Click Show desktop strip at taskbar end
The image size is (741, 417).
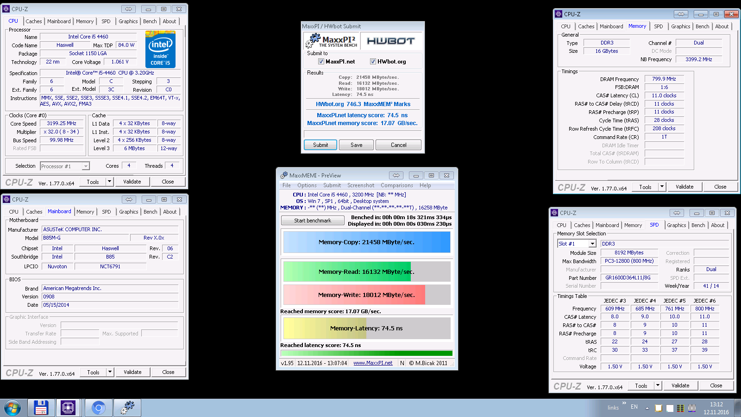pos(737,408)
